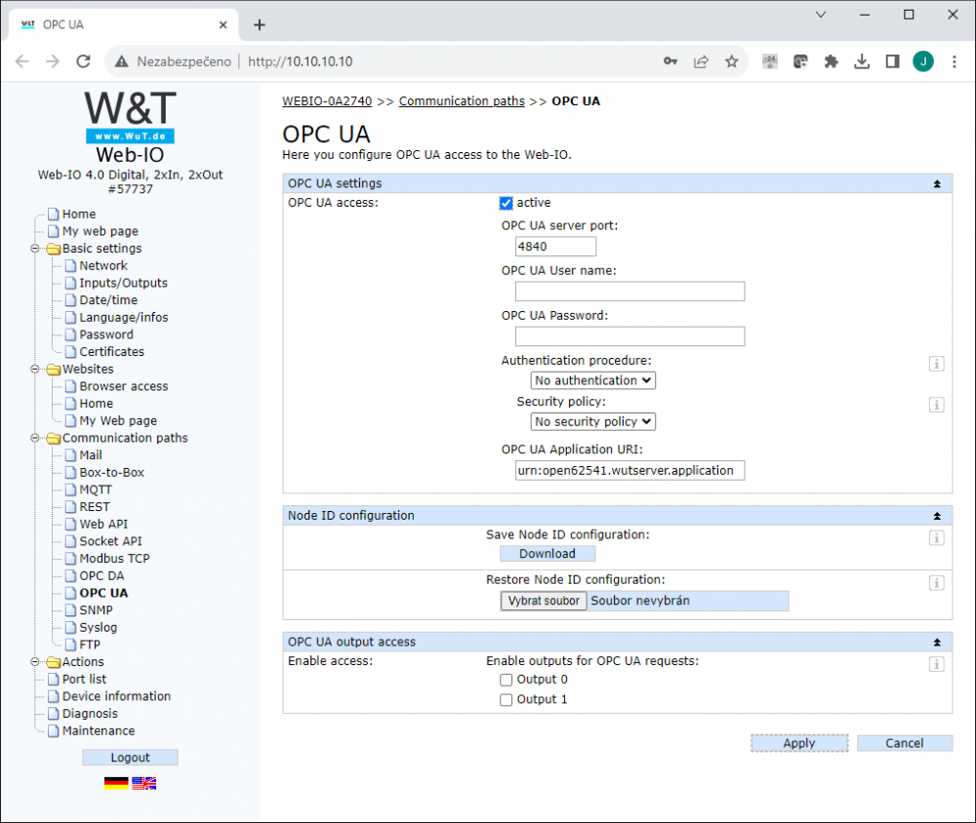Image resolution: width=976 pixels, height=823 pixels.
Task: Collapse the OPC UA output access section
Action: click(937, 643)
